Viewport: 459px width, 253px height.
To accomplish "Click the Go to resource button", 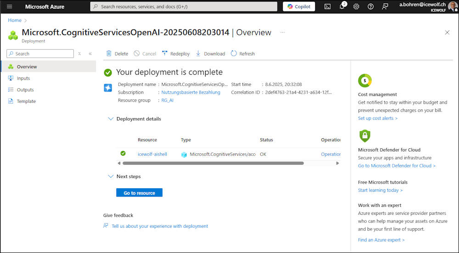I will tap(140, 193).
